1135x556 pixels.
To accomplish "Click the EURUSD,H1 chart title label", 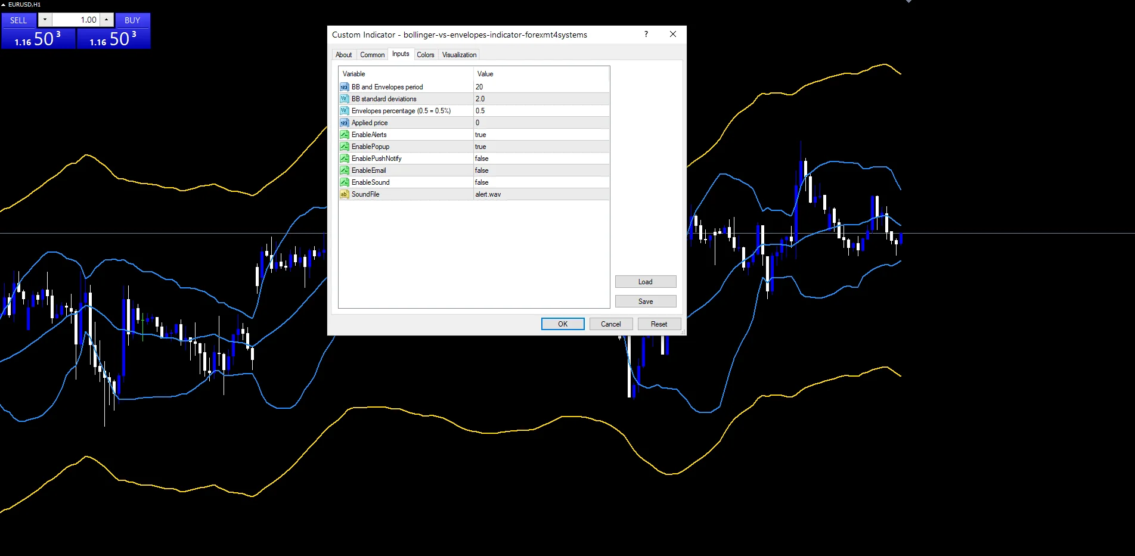I will pos(24,4).
